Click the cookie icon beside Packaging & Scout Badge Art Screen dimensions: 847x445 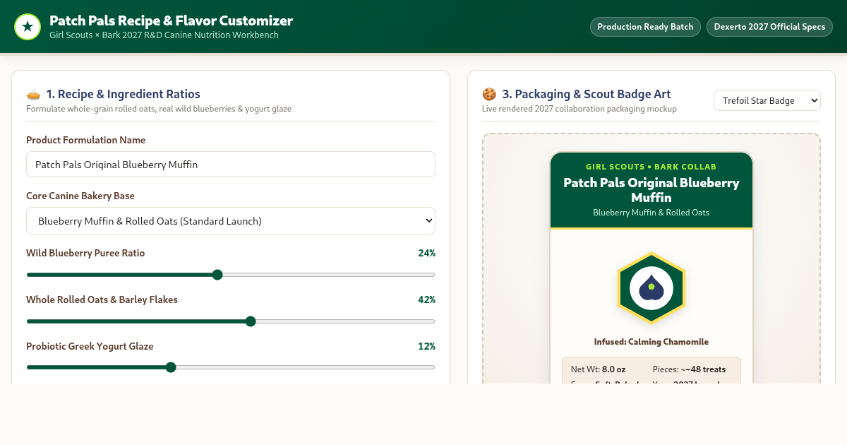click(x=489, y=94)
